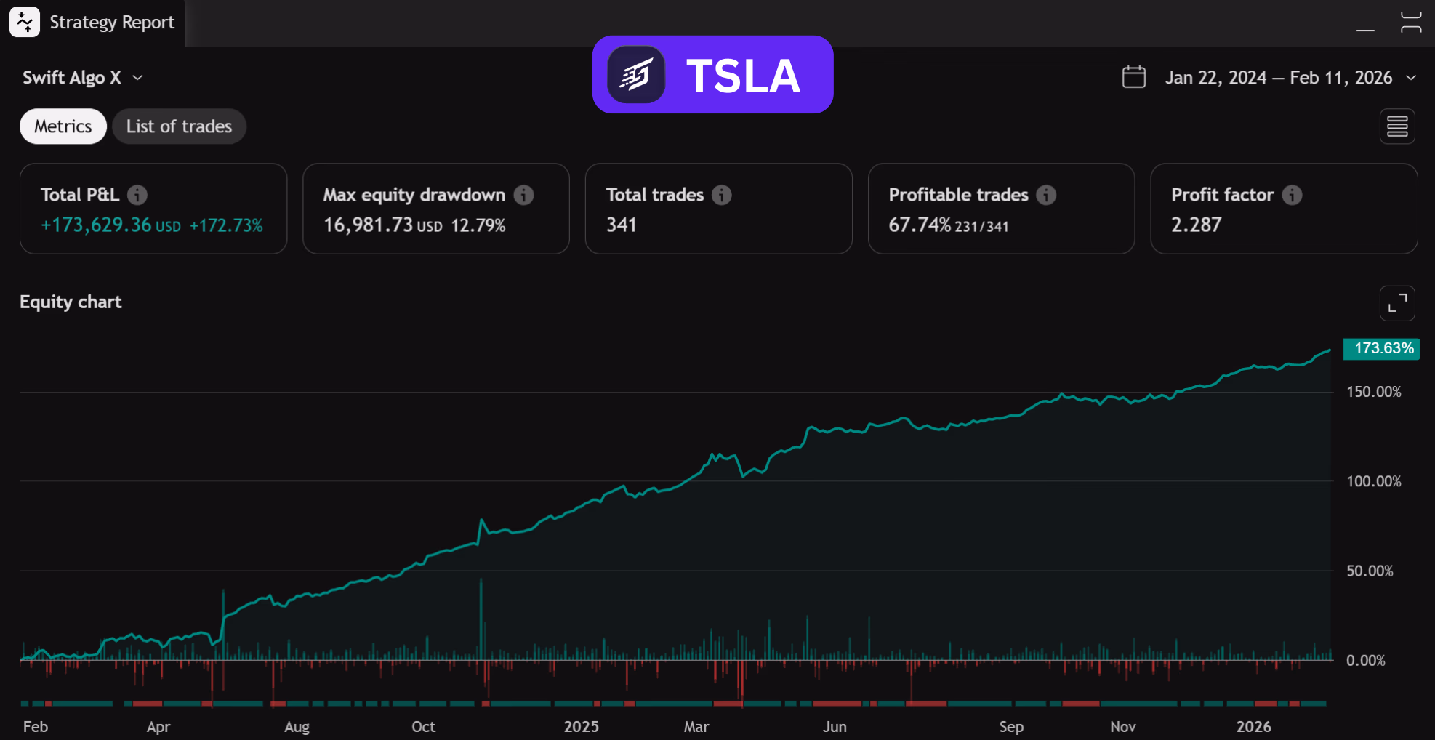Open the calendar date picker icon
The image size is (1435, 740).
(1133, 77)
